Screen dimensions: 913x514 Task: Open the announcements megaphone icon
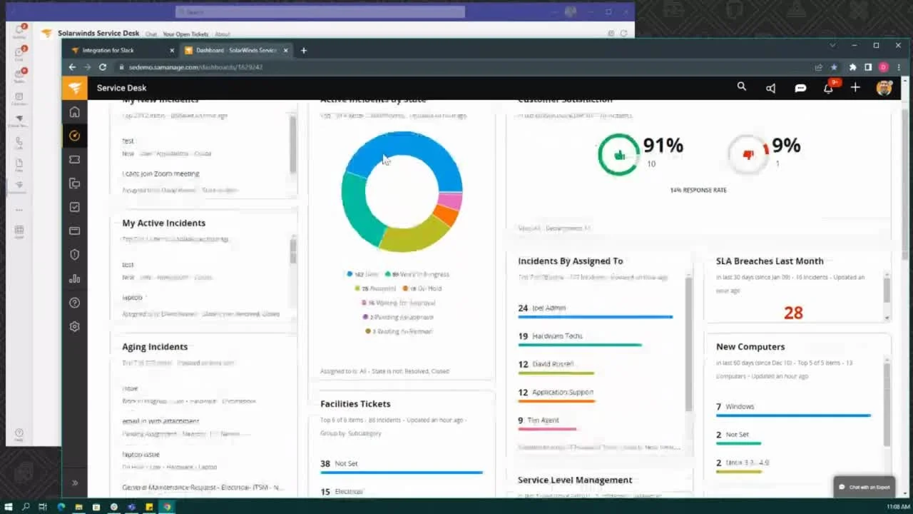771,88
